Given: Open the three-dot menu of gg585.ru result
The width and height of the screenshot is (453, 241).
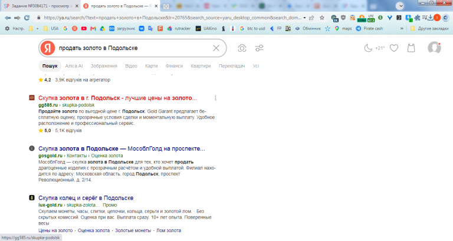Looking at the screenshot, I should (x=215, y=98).
